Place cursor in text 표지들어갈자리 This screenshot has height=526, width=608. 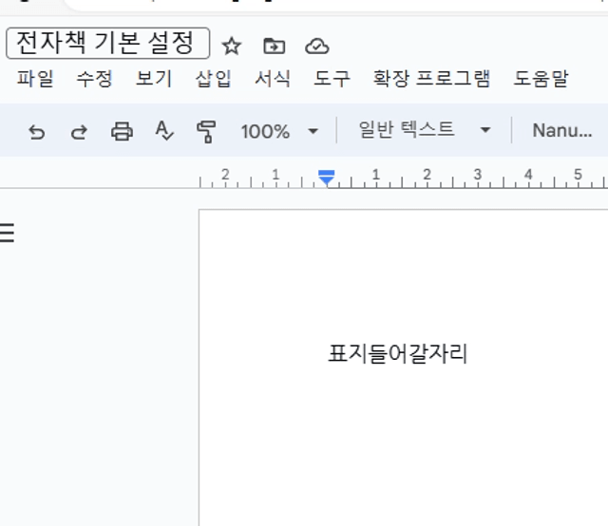pos(398,353)
